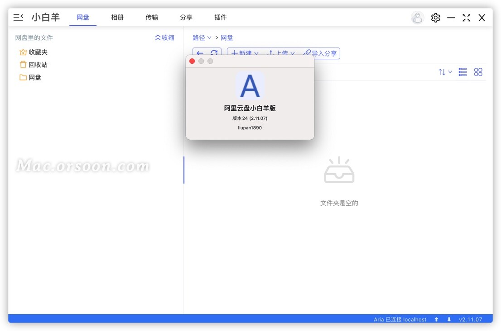Click the Aria 已连接 localhost status bar text
Viewport: 501px width, 331px height.
click(x=400, y=319)
